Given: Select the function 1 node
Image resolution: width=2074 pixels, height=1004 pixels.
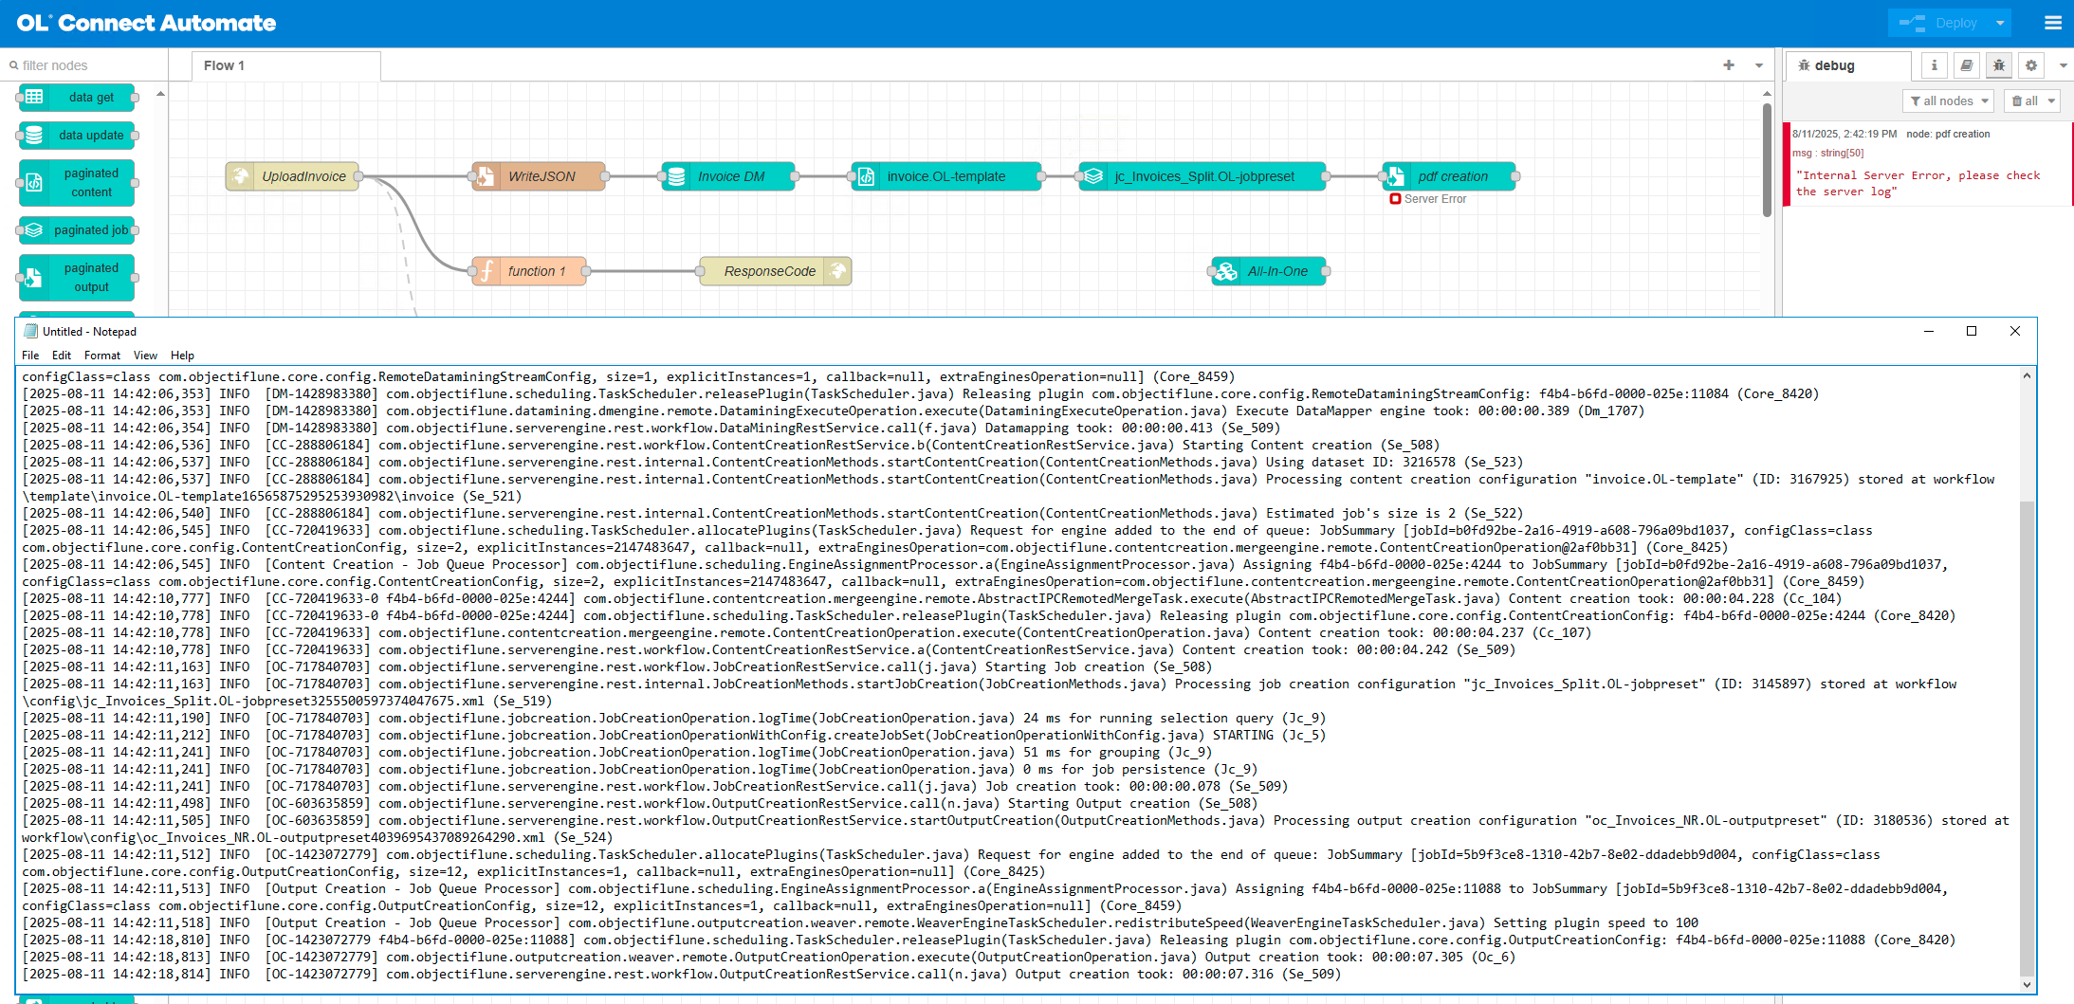Looking at the screenshot, I should [x=536, y=271].
